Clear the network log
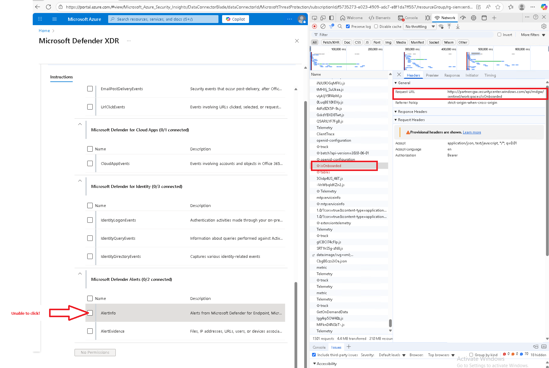 (x=323, y=26)
